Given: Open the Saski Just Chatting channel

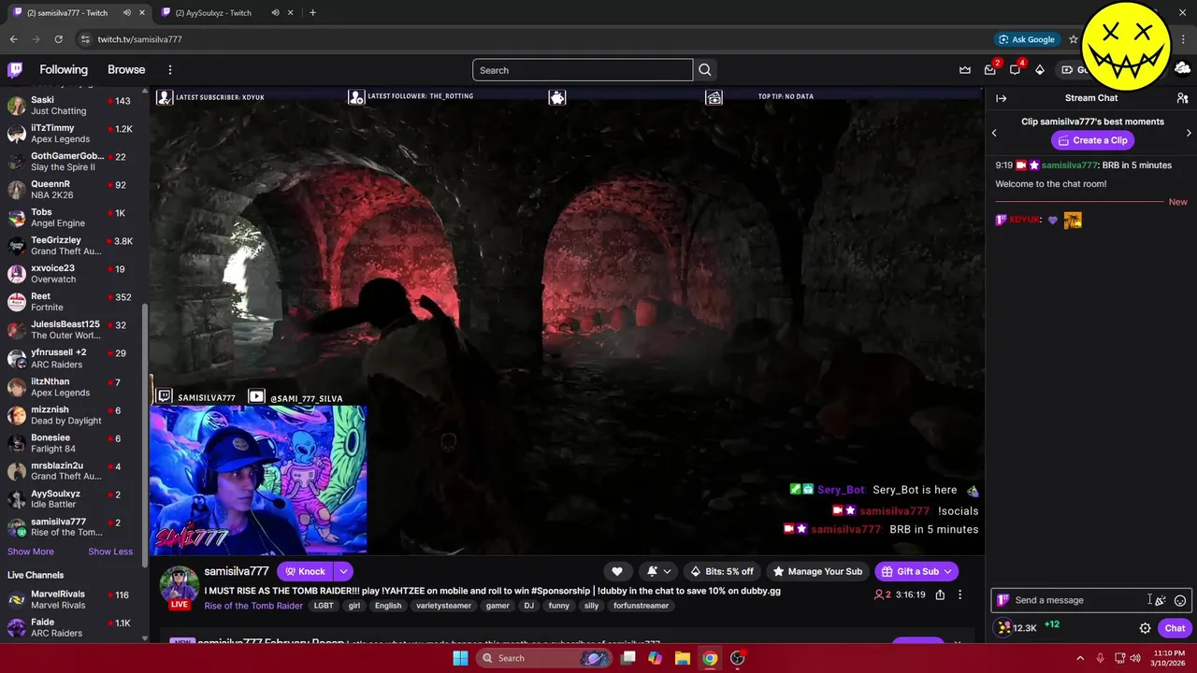Looking at the screenshot, I should (69, 105).
